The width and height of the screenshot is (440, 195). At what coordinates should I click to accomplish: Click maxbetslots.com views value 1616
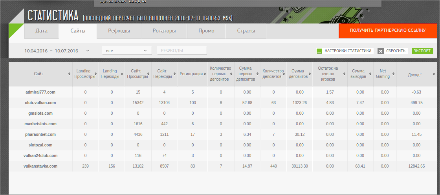click(138, 124)
